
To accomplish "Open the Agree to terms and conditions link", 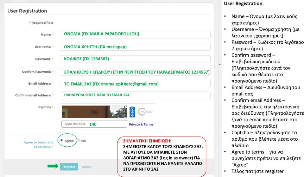I will [x=38, y=144].
